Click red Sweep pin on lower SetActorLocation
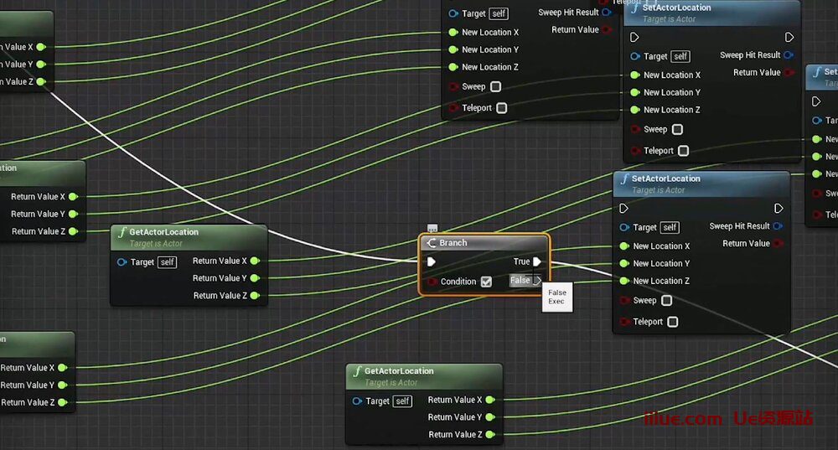This screenshot has height=450, width=838. [x=624, y=300]
